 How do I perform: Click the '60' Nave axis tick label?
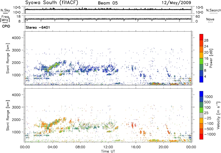(198, 17)
